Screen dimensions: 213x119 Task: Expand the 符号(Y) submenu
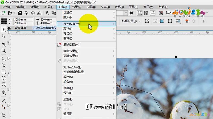[86, 34]
